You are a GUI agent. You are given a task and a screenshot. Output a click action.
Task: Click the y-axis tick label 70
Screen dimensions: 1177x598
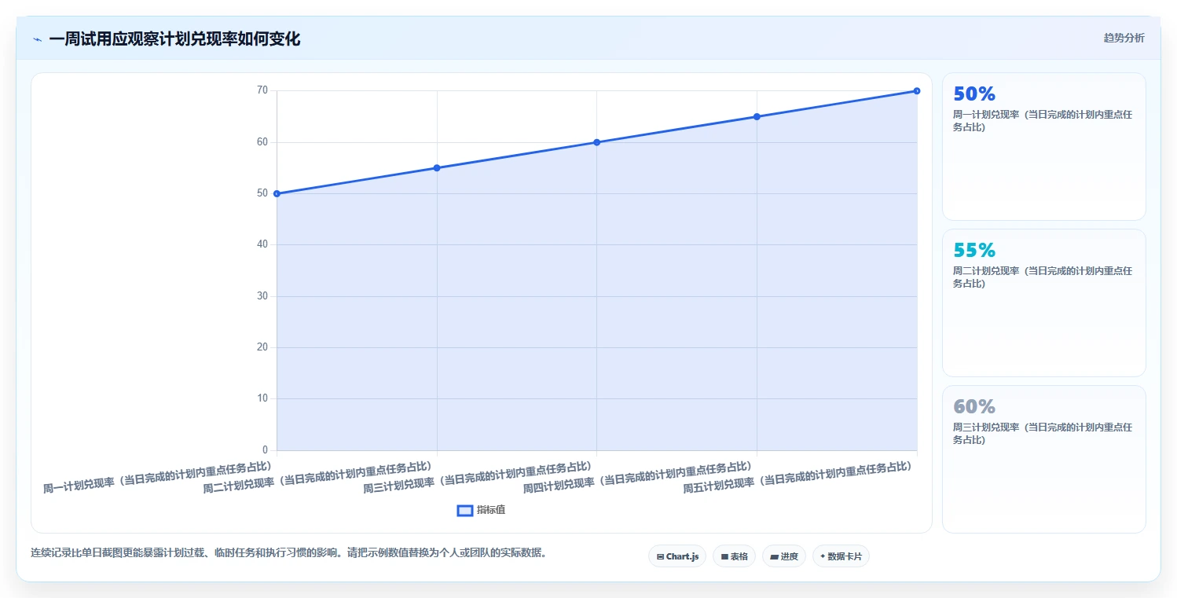coord(262,91)
